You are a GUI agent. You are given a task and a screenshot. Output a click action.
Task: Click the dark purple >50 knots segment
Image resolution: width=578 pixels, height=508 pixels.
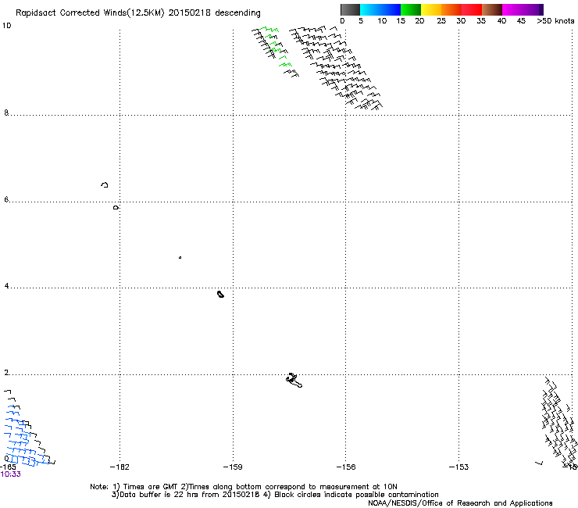[x=541, y=9]
